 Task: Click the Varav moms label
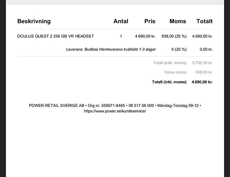(175, 72)
